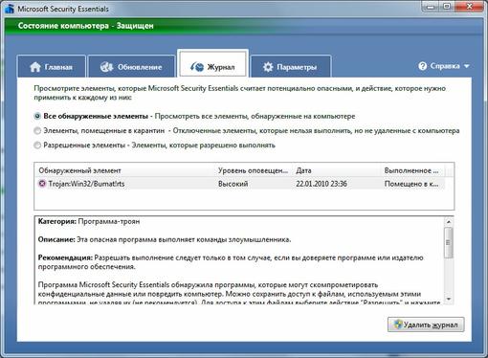The image size is (488, 358).
Task: Click the Помещено в к... action cell
Action: 411,184
